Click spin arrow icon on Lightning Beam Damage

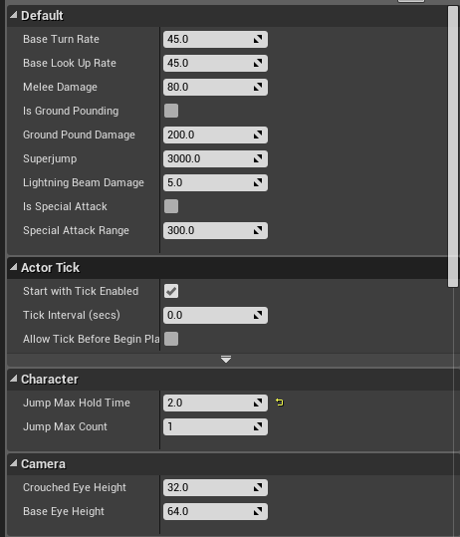click(x=258, y=182)
